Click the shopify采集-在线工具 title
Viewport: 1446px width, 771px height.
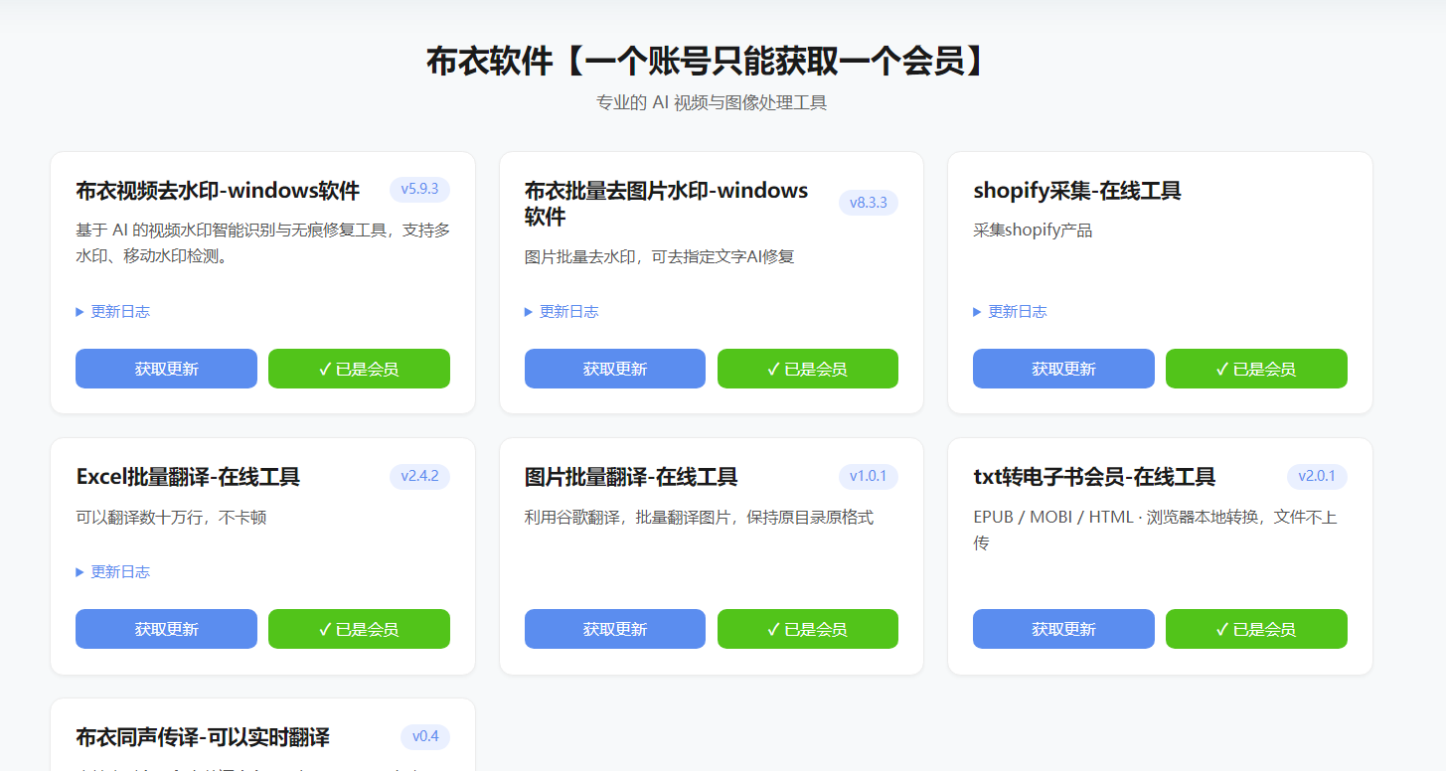click(1077, 190)
